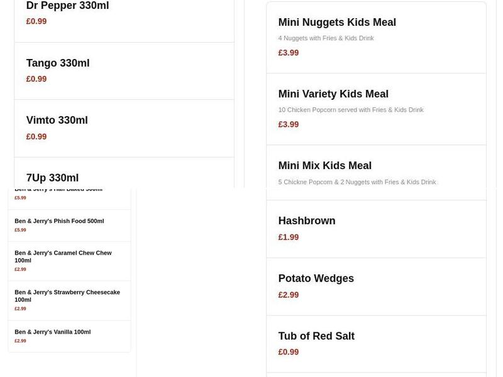Screen dimensions: 503x377
Task: Choose Ben & Jerry's Strawberry Cheesecake 100ml
Action: pyautogui.click(x=67, y=296)
